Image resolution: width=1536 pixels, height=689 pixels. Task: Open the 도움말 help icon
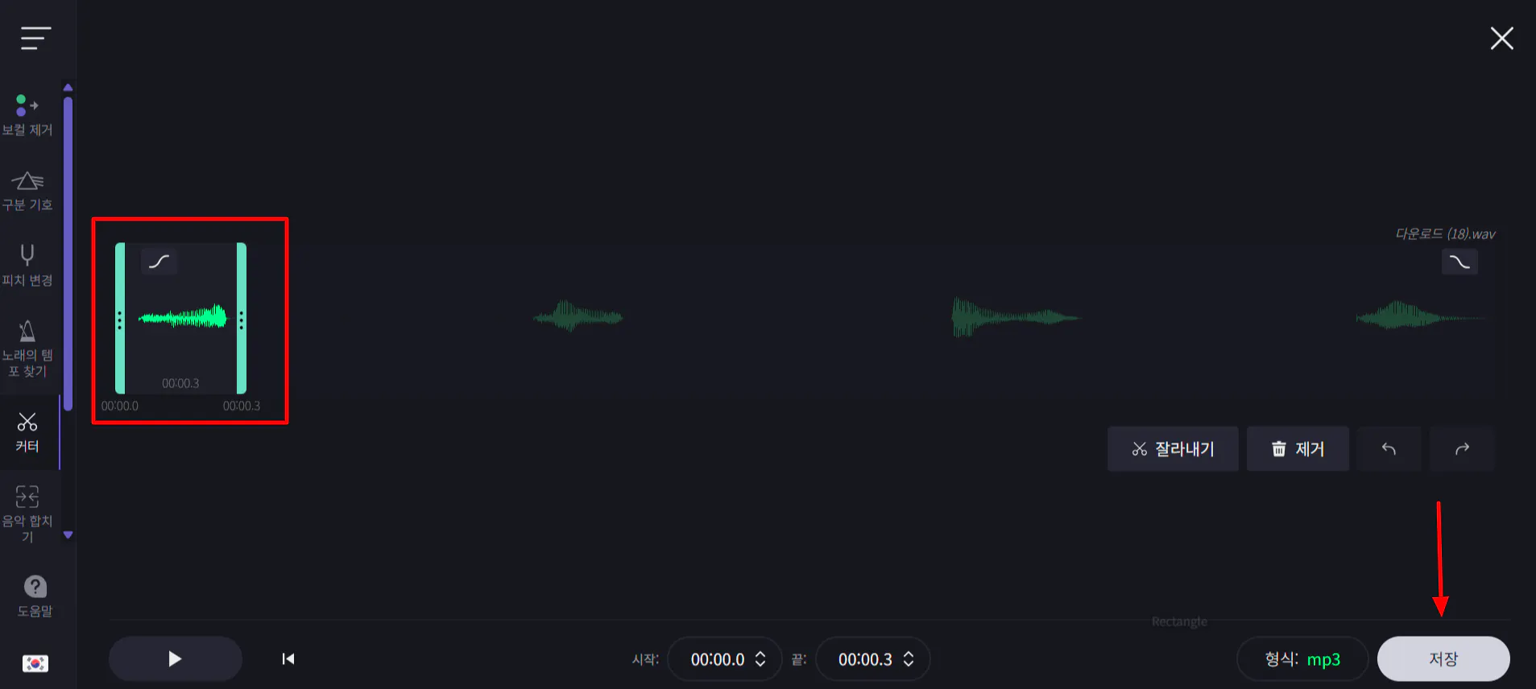35,596
